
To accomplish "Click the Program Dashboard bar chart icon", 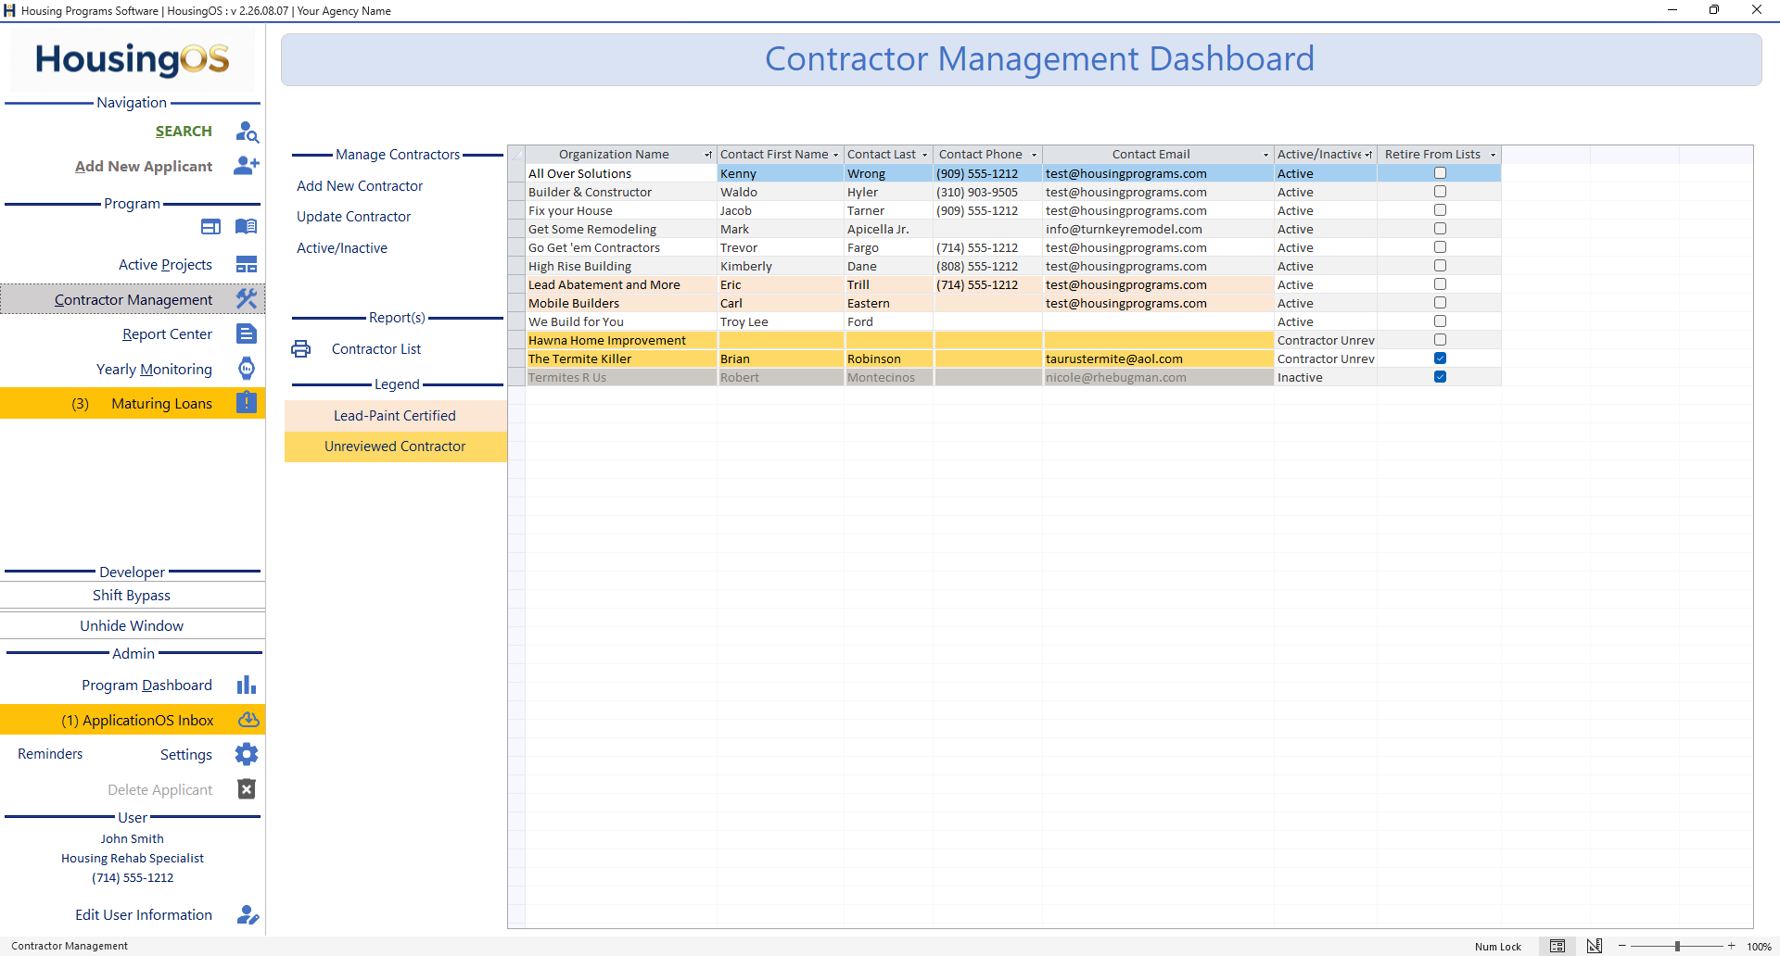I will tap(247, 685).
